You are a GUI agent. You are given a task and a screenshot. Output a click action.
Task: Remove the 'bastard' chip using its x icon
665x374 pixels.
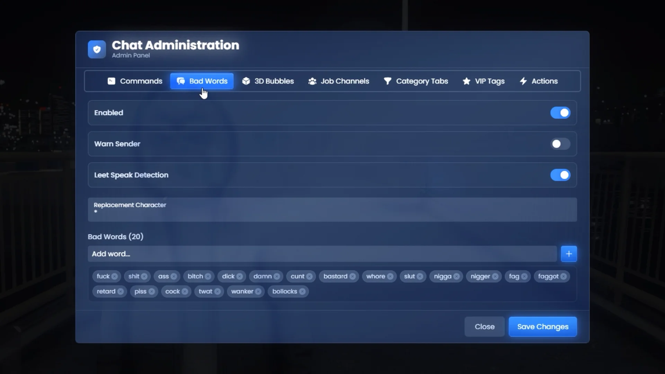tap(353, 276)
